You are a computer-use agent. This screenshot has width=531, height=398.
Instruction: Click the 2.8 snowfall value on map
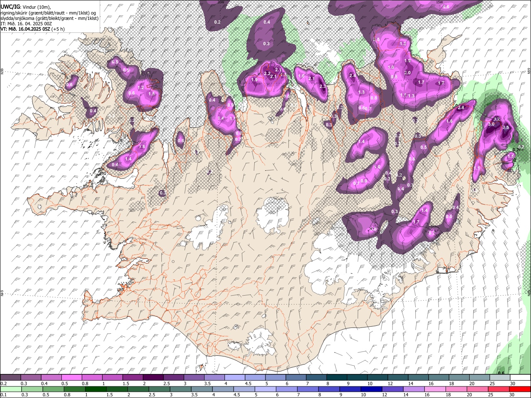pyautogui.click(x=460, y=107)
